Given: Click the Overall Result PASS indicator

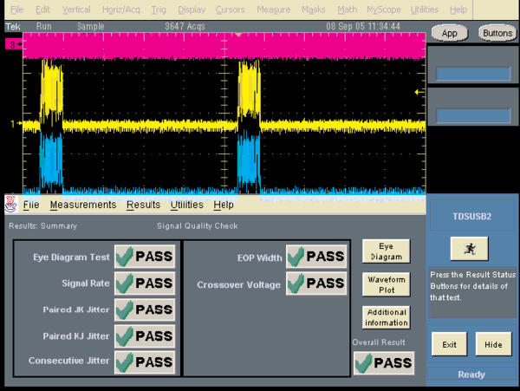Looking at the screenshot, I should coord(383,363).
